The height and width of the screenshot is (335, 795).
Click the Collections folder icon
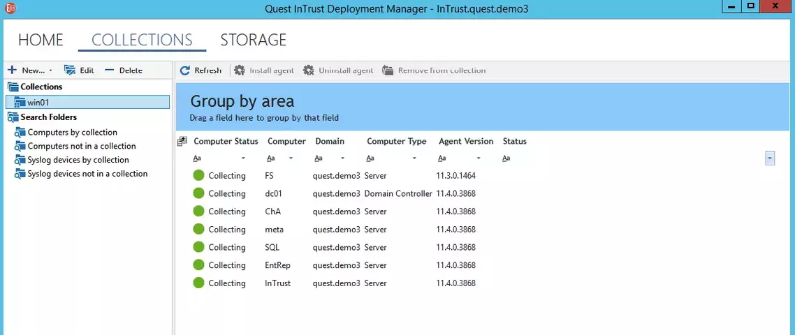coord(13,87)
